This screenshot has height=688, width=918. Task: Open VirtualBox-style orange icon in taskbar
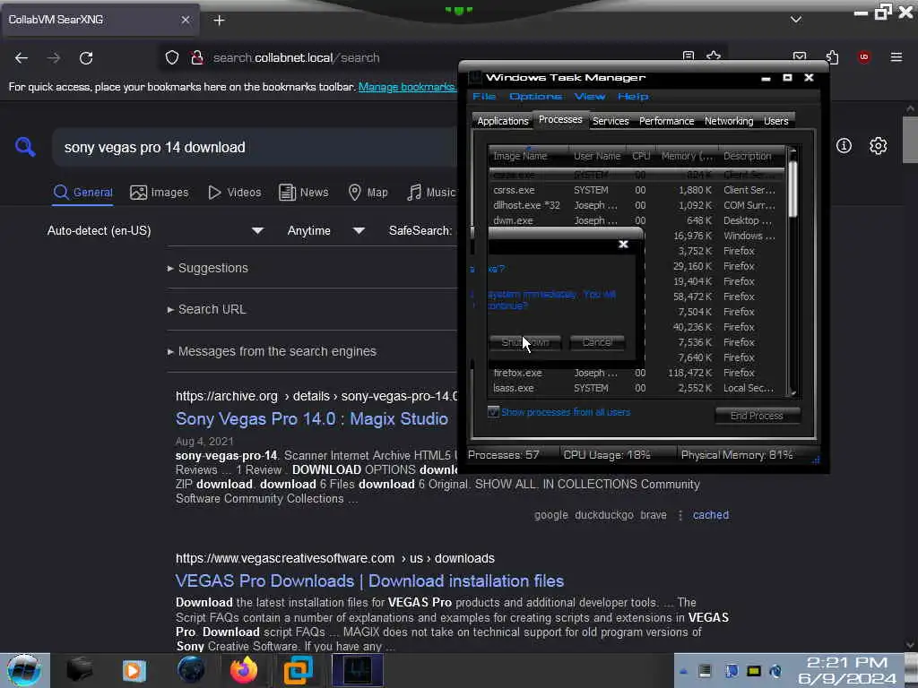(x=298, y=670)
